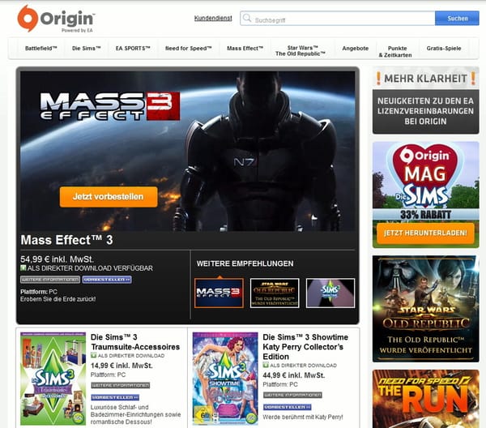Open the Kundendienst link
The width and height of the screenshot is (486, 428).
(x=213, y=18)
